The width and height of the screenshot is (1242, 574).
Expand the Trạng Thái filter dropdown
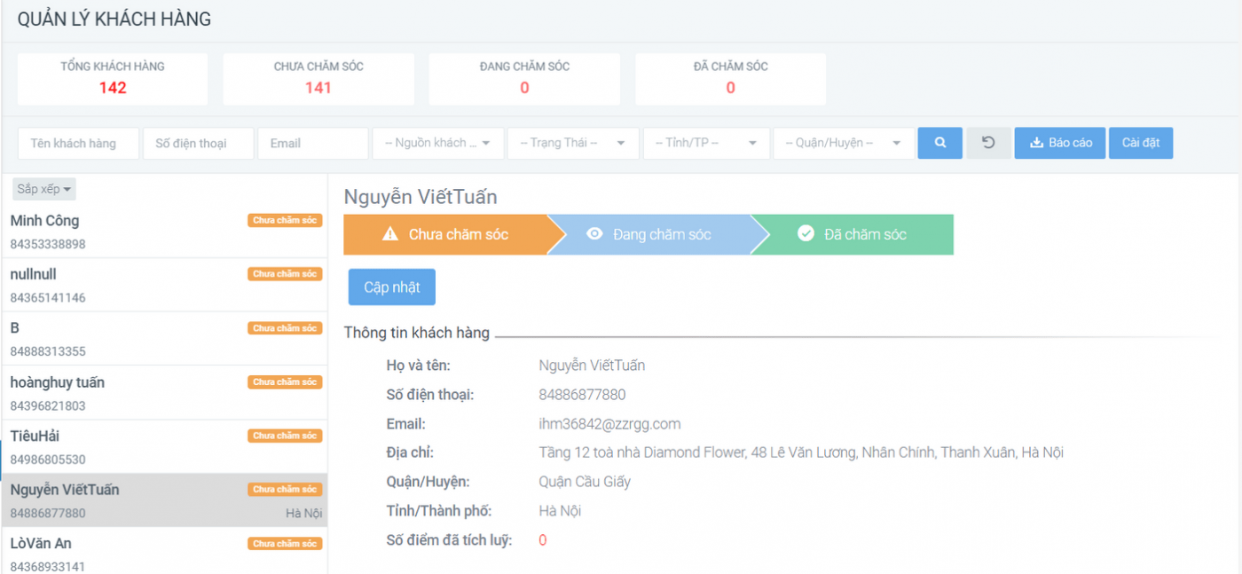(572, 143)
